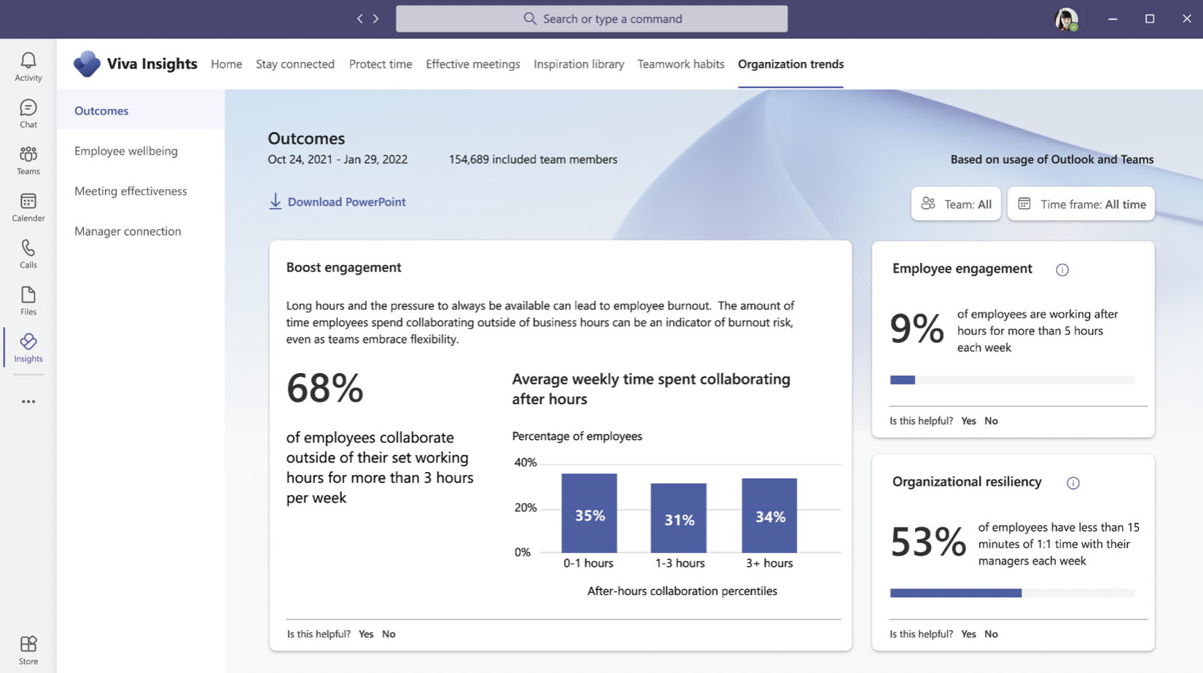This screenshot has width=1203, height=673.
Task: Click the Organizational resiliency info icon
Action: point(1072,483)
